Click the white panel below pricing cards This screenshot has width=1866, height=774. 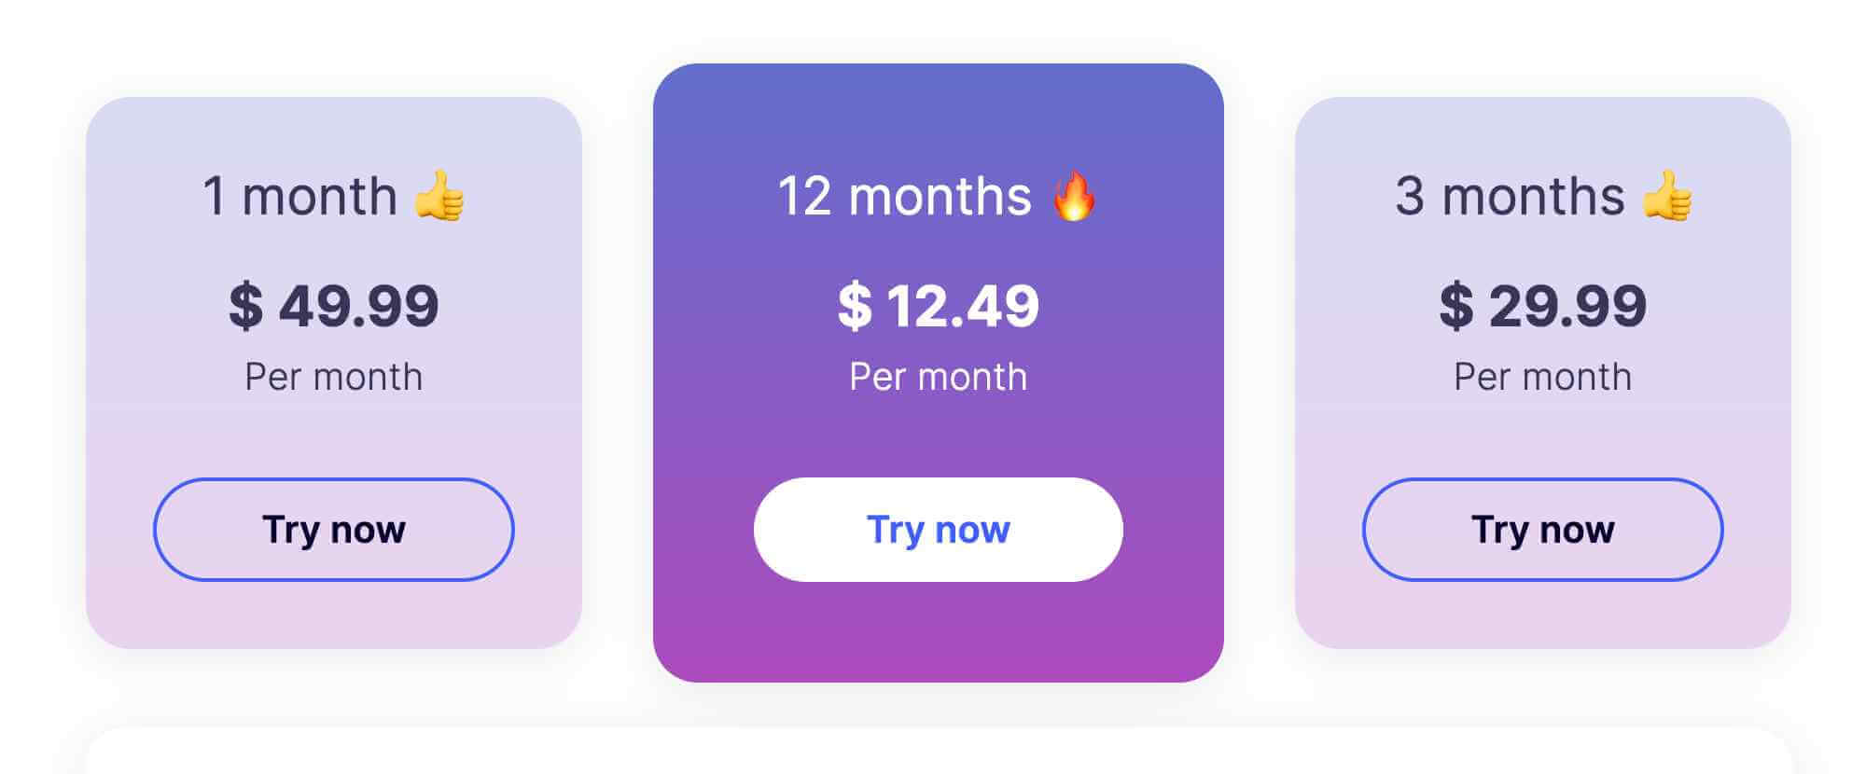[x=939, y=752]
